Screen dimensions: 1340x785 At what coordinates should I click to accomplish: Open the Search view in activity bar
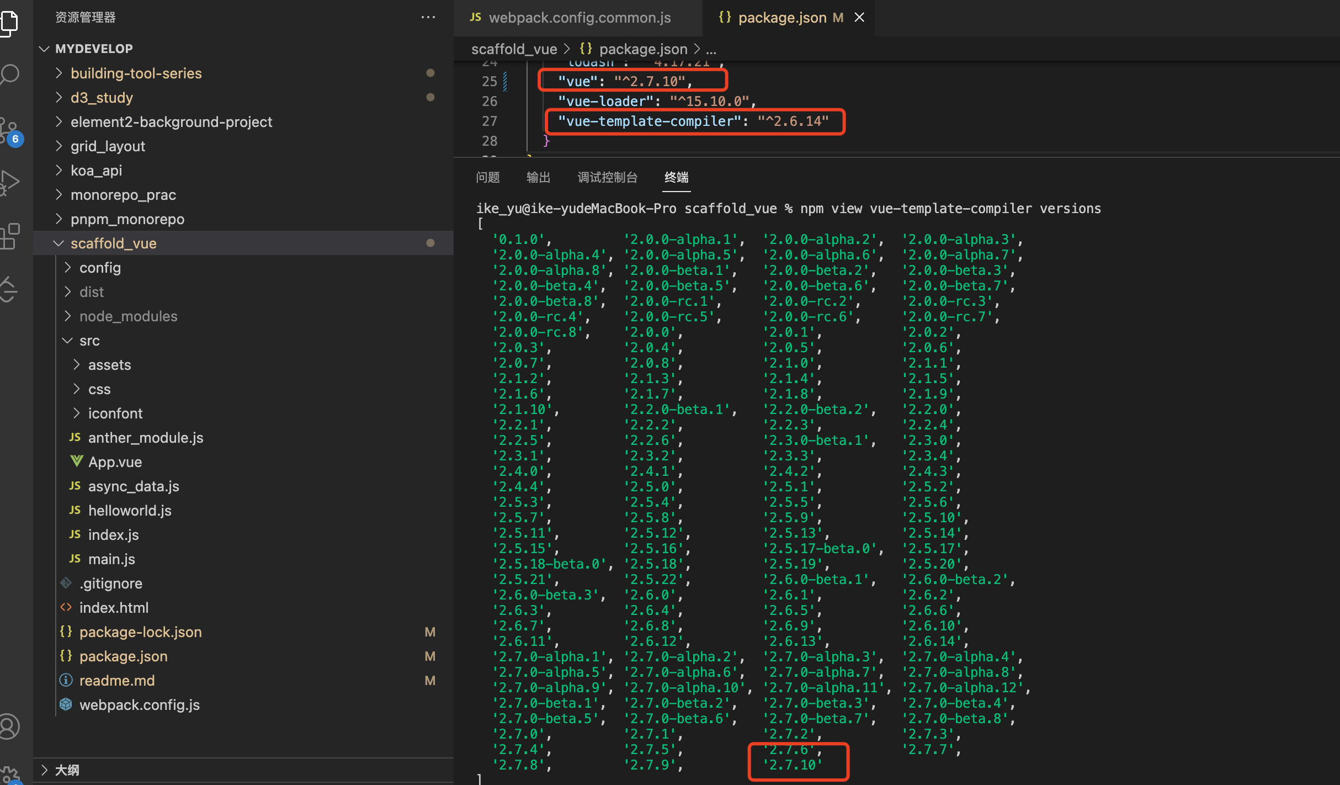(10, 74)
